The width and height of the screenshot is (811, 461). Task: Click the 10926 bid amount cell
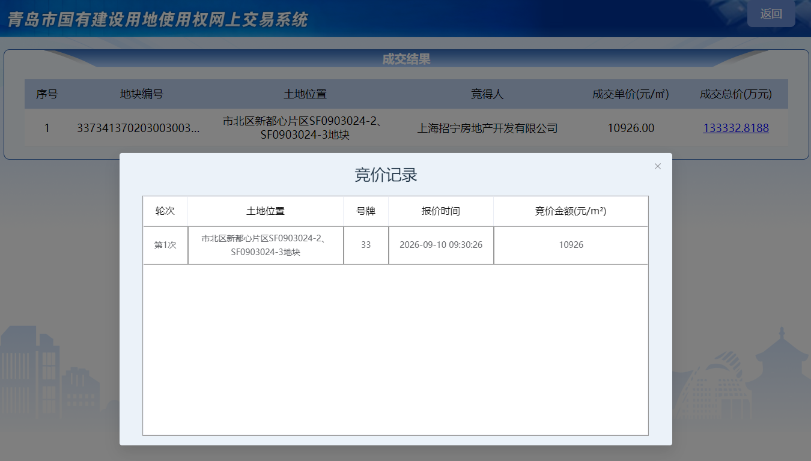pos(571,245)
